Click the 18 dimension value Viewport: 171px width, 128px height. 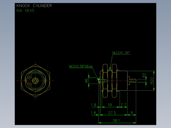coord(110,105)
